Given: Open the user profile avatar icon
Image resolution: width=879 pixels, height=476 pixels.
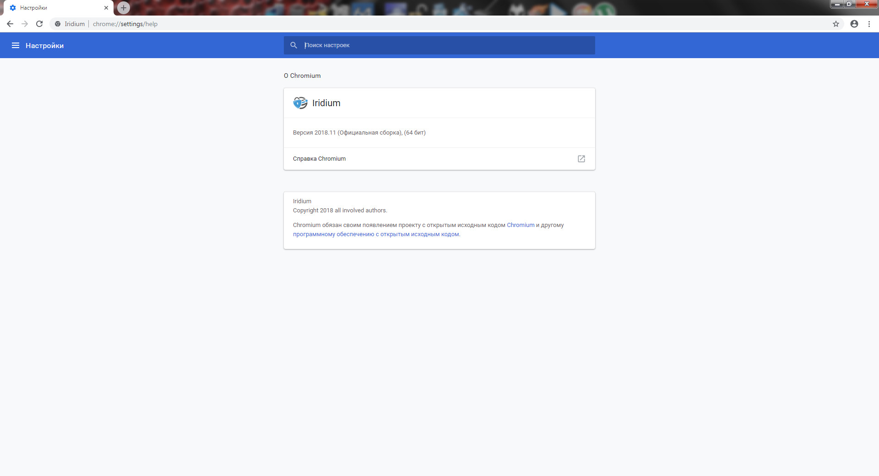Looking at the screenshot, I should (854, 24).
